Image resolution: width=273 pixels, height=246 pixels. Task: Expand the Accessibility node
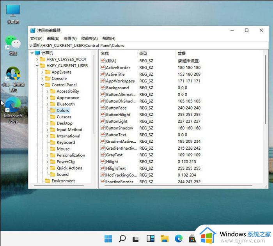pyautogui.click(x=47, y=91)
